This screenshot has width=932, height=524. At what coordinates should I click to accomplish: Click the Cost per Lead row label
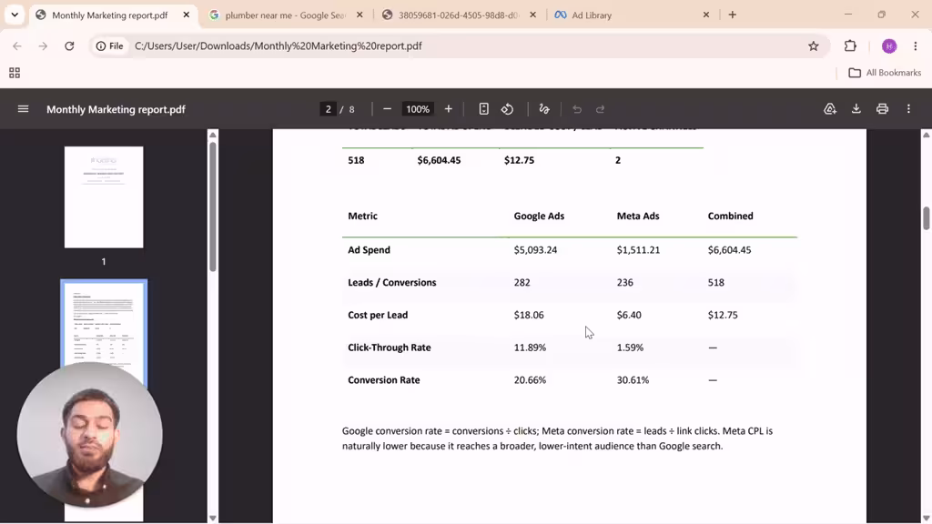(x=378, y=315)
